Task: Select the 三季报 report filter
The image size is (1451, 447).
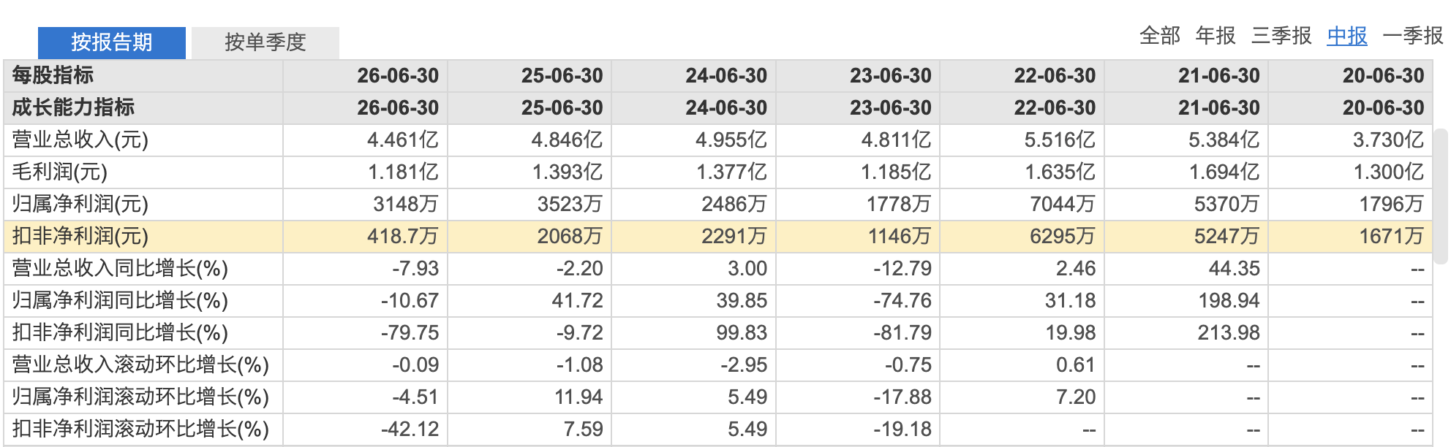Action: tap(1281, 36)
